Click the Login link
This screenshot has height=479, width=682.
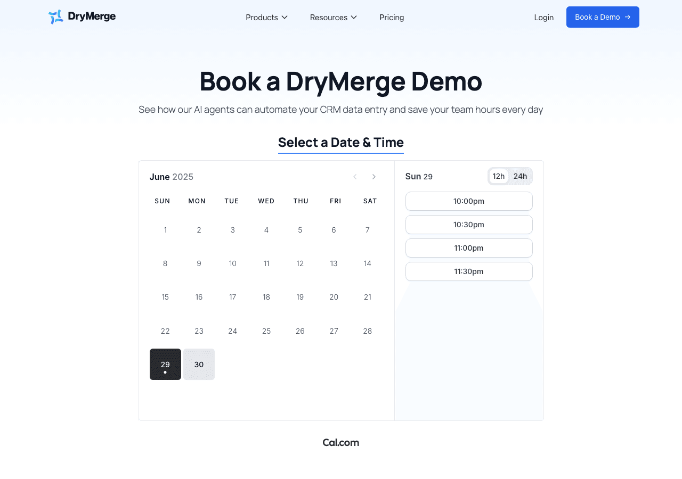pyautogui.click(x=544, y=17)
